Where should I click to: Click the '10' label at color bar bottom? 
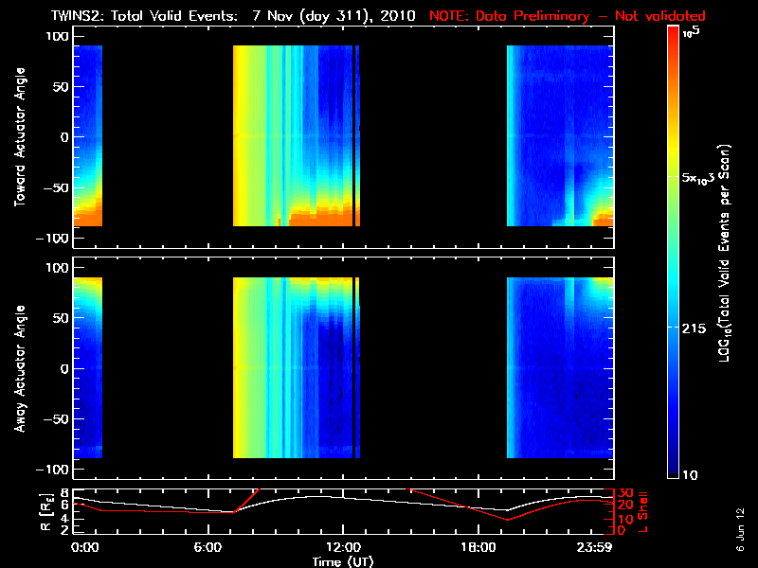pyautogui.click(x=690, y=475)
